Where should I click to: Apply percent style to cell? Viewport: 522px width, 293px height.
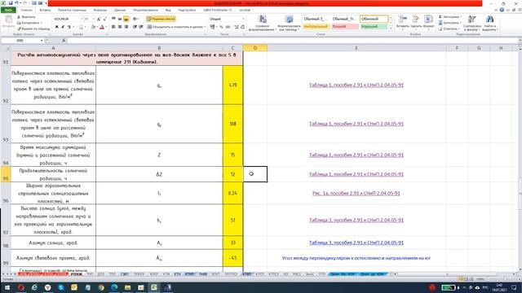(x=221, y=27)
